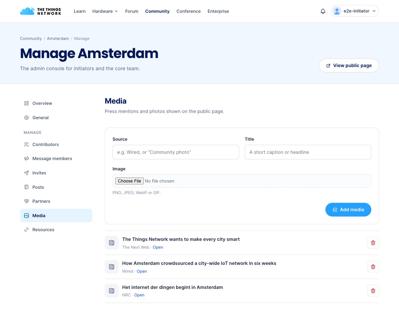
Task: Open Message members section
Action: click(x=56, y=158)
